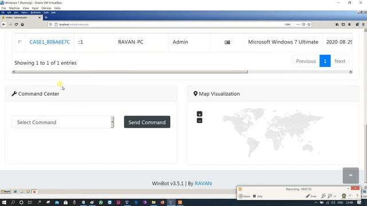This screenshot has width=367, height=206.
Task: Select the Draw pencil tool in recorder
Action: tap(311, 196)
